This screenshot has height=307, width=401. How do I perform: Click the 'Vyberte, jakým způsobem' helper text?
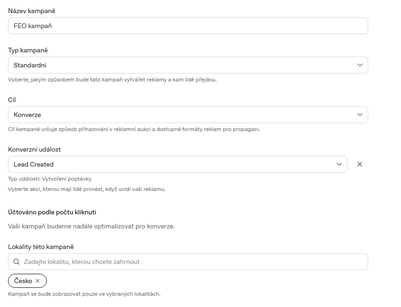[112, 80]
